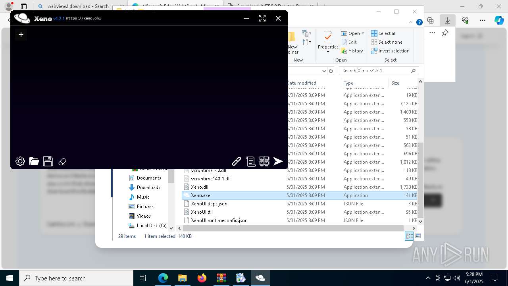Click the xeno.onl URL in Xeno title bar
This screenshot has height=286, width=508.
(83, 18)
